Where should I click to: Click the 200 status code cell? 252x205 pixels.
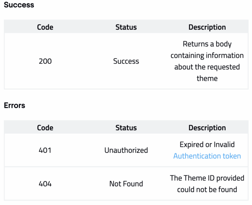coord(45,61)
